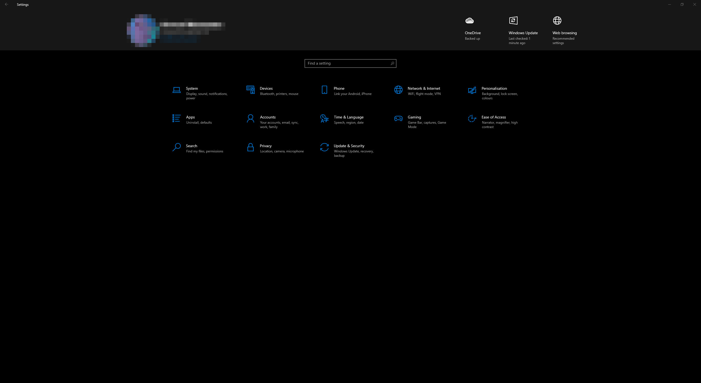
Task: Click the blurred user profile picture
Action: 143,31
